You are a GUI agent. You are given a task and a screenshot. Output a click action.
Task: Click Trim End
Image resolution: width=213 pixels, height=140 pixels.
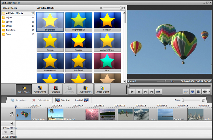pyautogui.click(x=82, y=100)
